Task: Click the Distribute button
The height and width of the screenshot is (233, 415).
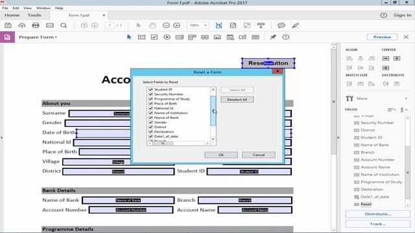Action: [377, 214]
